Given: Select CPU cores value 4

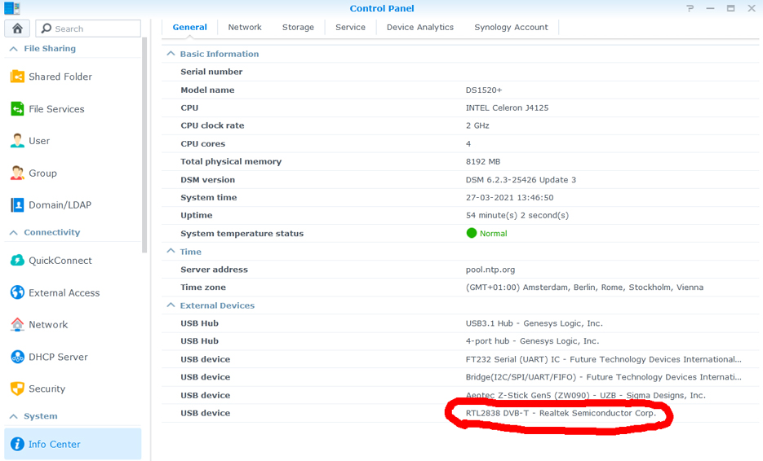Looking at the screenshot, I should click(x=468, y=144).
